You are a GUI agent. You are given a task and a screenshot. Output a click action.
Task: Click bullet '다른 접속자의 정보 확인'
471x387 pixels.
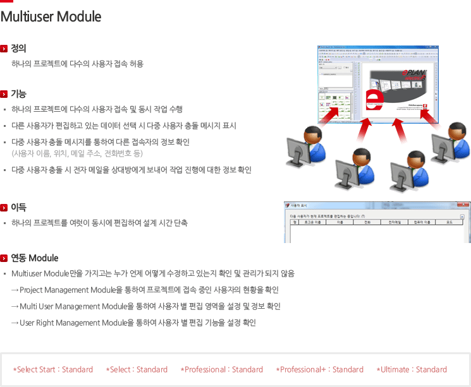click(x=101, y=142)
